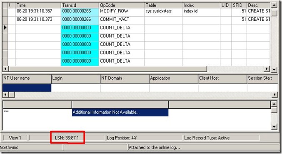Select the sys.sysidxstats table cell
The image size is (282, 154).
coord(163,12)
